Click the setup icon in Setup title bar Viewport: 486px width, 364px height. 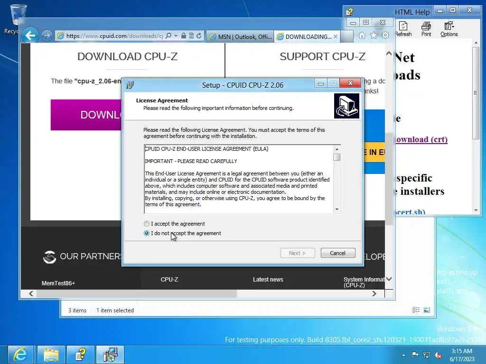click(x=130, y=84)
